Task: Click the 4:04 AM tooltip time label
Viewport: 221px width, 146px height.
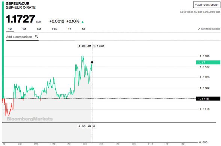Action: (85, 46)
